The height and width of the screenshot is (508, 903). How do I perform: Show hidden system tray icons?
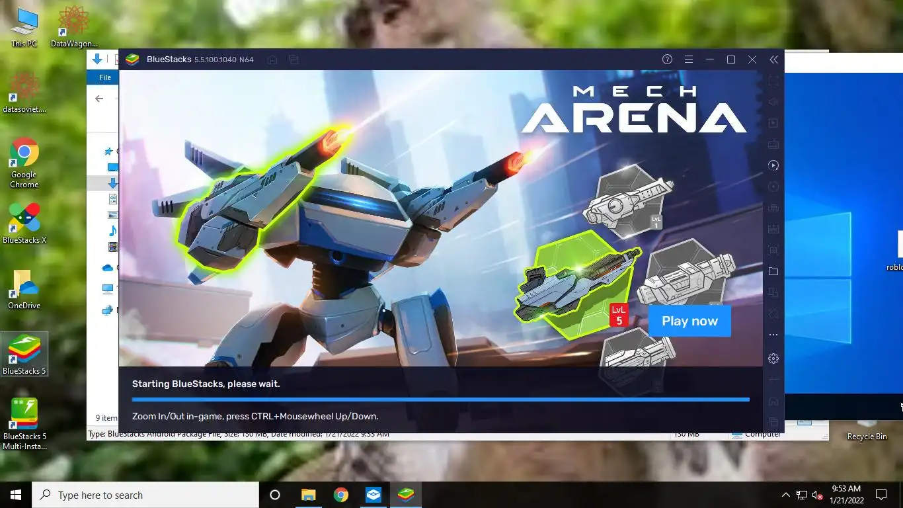tap(785, 495)
